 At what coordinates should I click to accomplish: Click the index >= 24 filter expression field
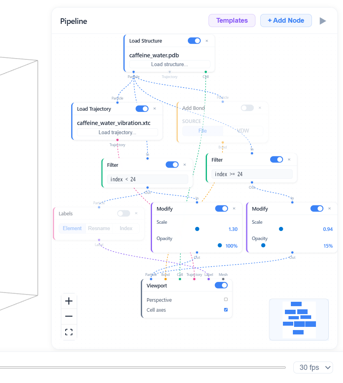pos(251,174)
